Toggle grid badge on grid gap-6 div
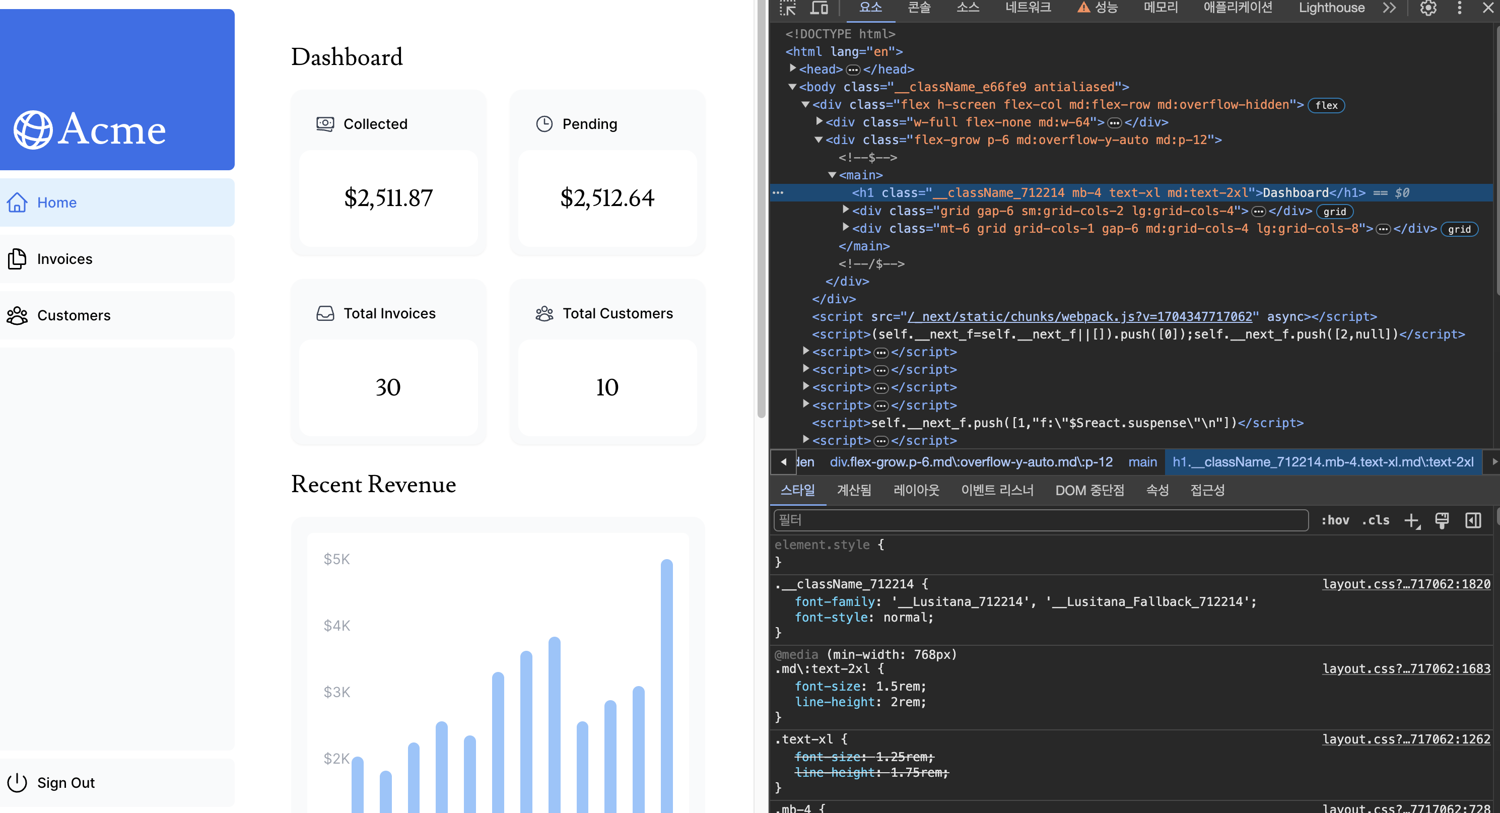Screen dimensions: 1500x813 click(x=1335, y=212)
